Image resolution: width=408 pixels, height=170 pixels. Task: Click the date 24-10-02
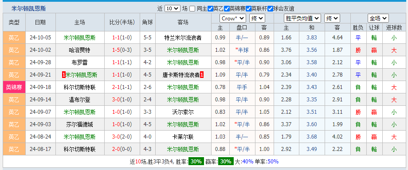(x=40, y=50)
